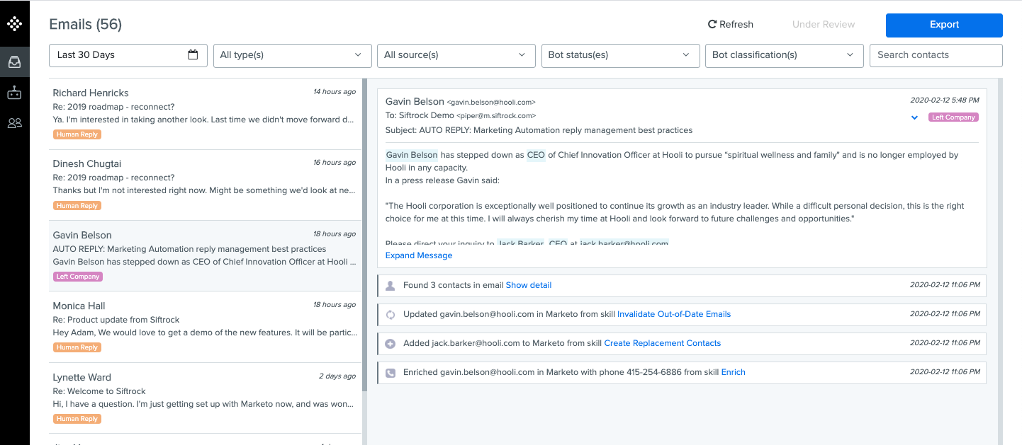Switch to the Under Review view
1022x445 pixels.
click(823, 23)
